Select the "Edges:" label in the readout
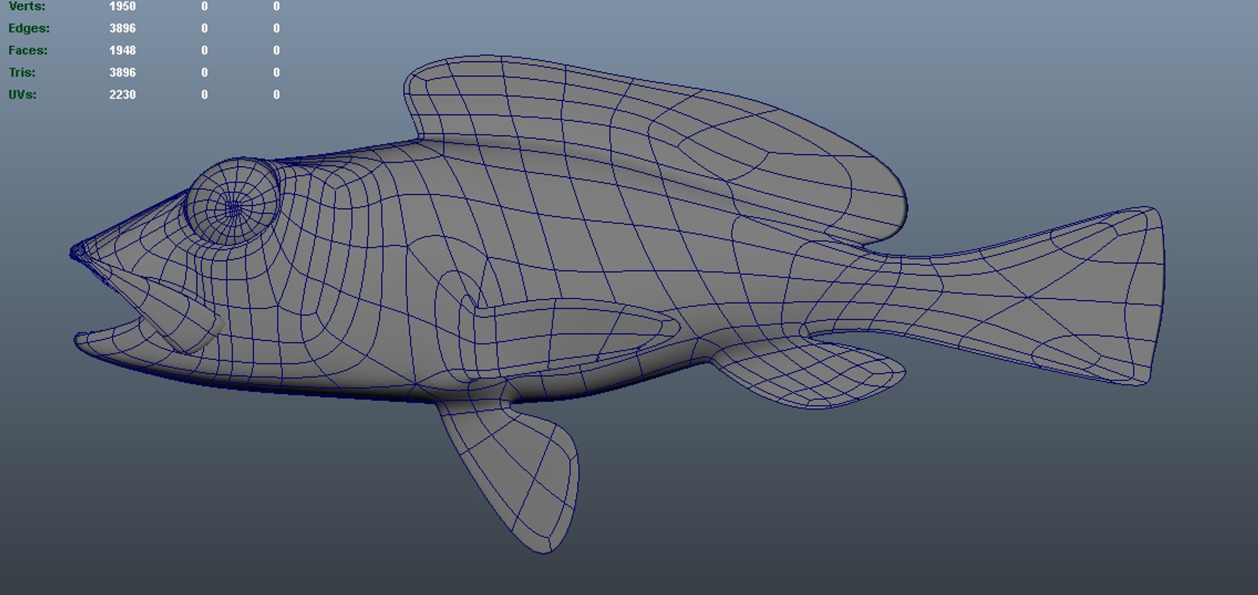 point(29,28)
